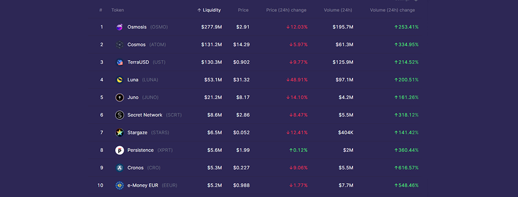Click the $8.17 price cell
This screenshot has height=197, width=518.
tap(243, 97)
